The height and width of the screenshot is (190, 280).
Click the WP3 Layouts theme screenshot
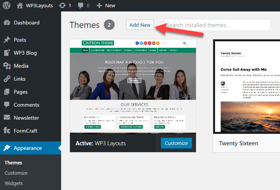click(x=133, y=86)
